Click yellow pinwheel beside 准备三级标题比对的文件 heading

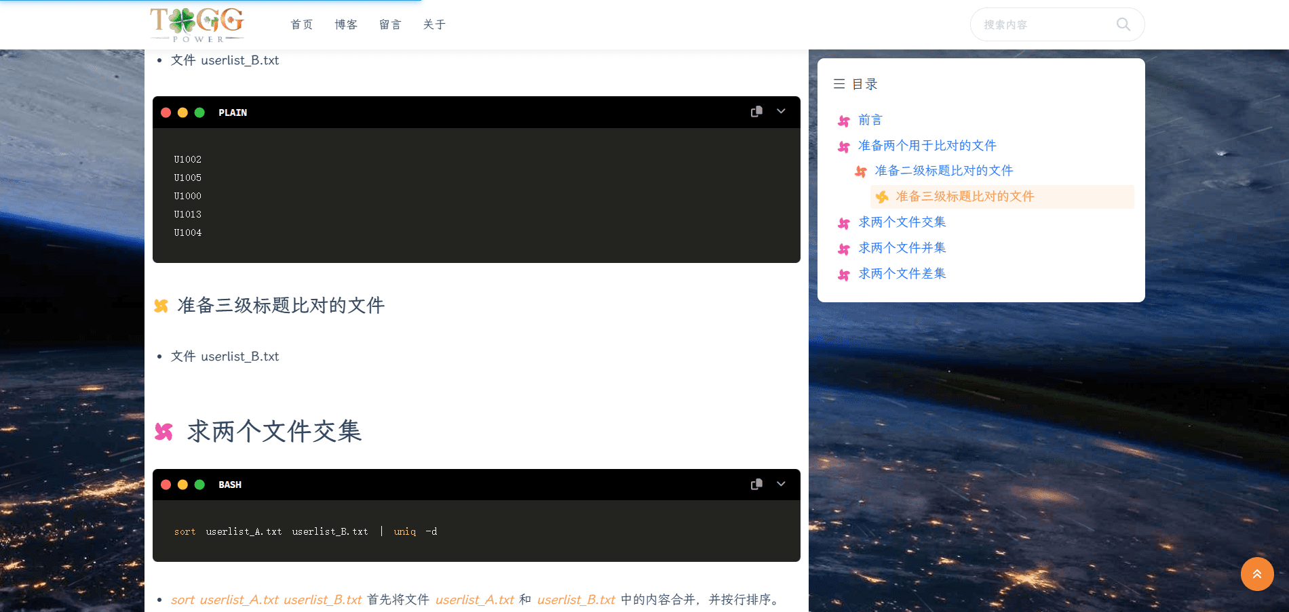[161, 306]
